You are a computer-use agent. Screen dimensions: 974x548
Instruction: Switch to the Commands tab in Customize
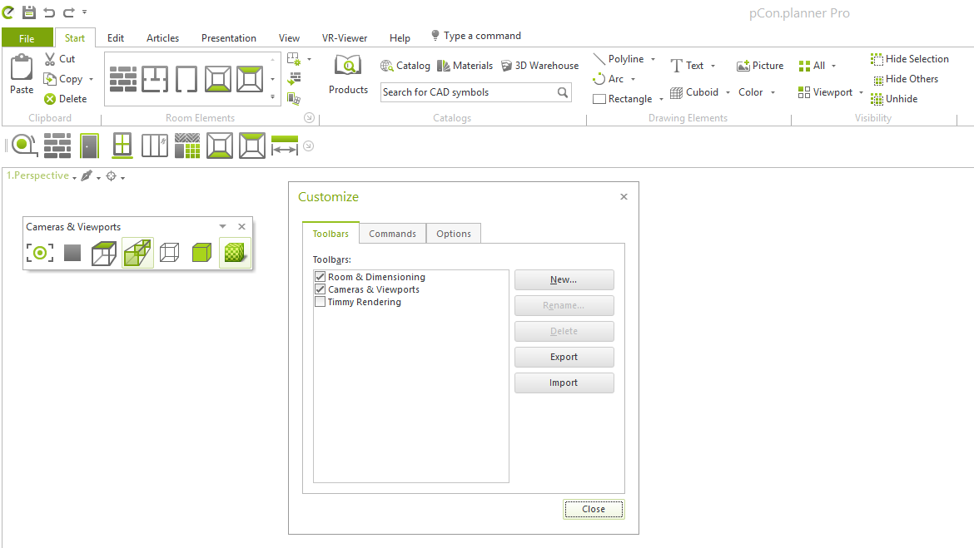393,234
